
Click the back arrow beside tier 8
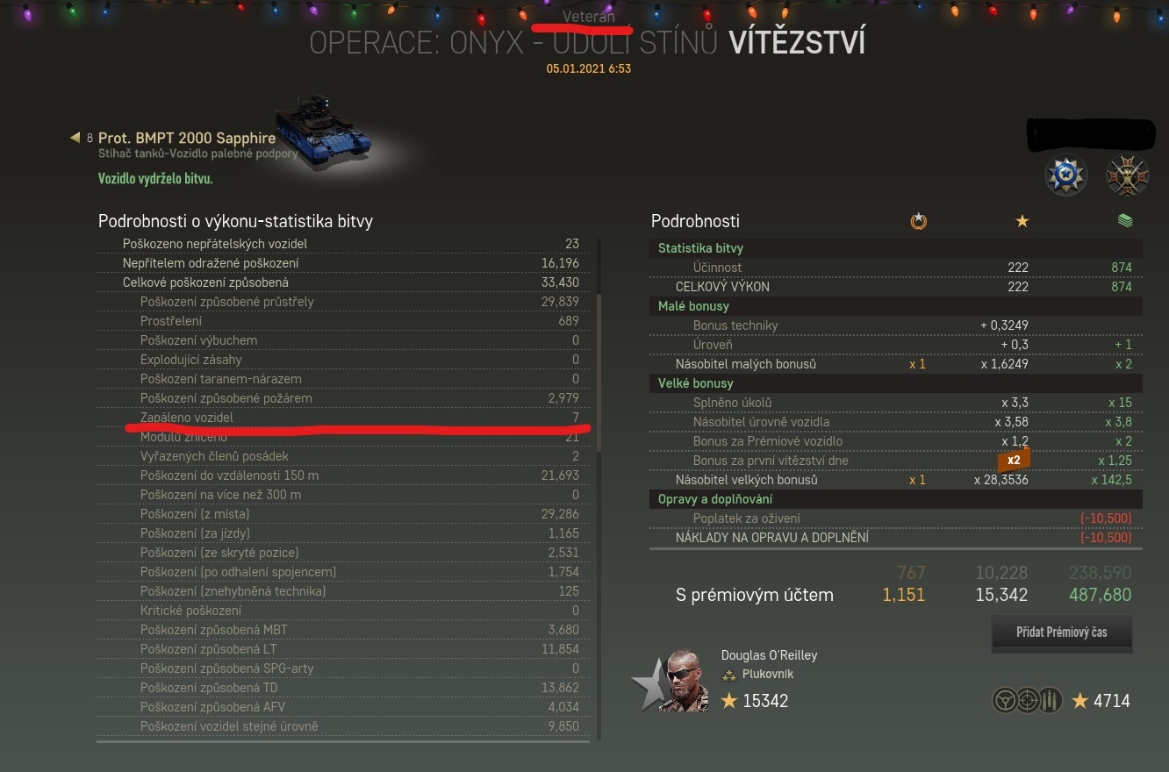[75, 138]
